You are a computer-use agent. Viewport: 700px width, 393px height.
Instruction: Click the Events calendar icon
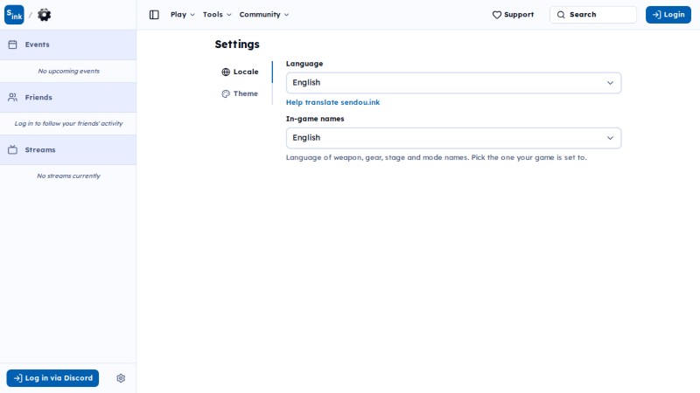coord(12,45)
